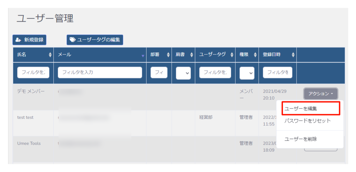Focus the メール filter input field
356x172 pixels.
[x=100, y=72]
